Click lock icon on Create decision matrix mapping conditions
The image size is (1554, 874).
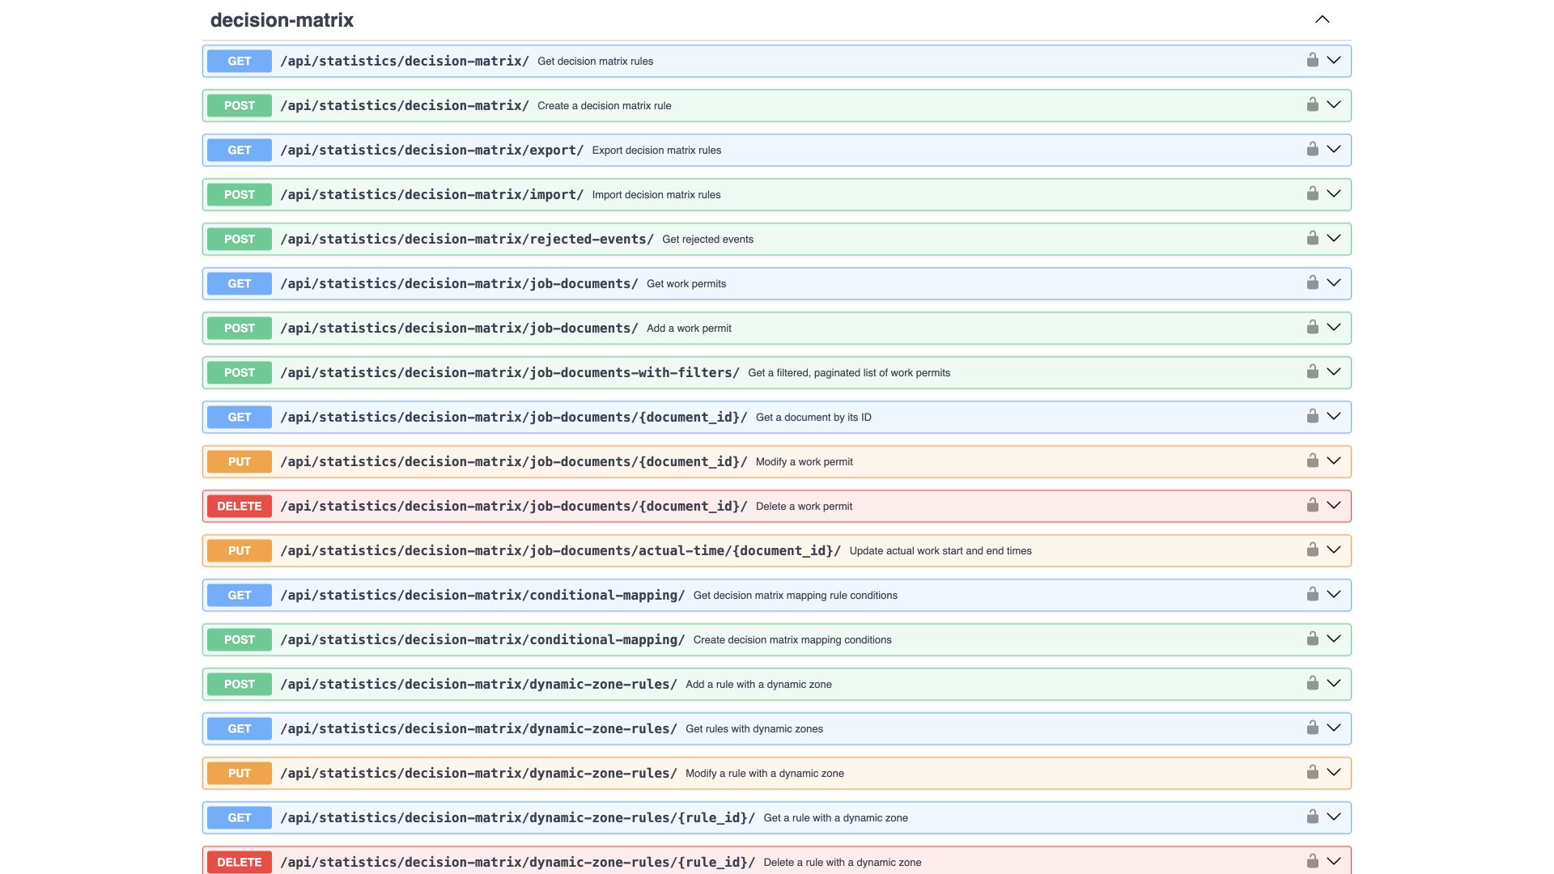(x=1312, y=639)
